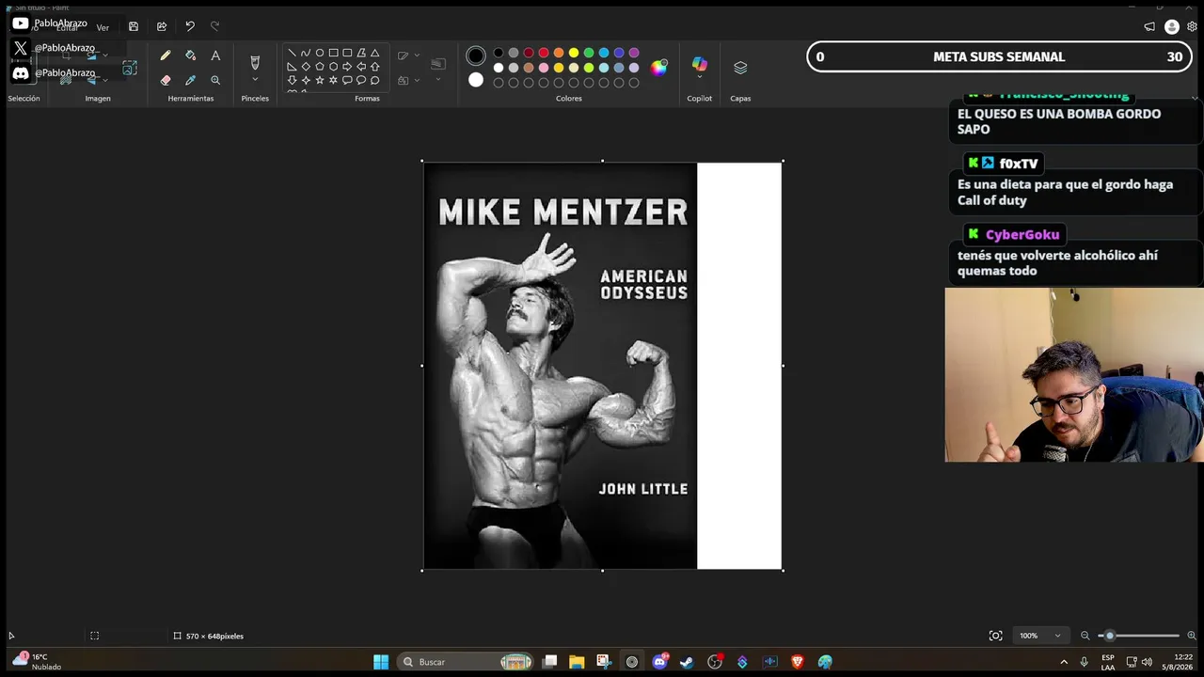Click the zoom out magnifier button

click(1085, 636)
